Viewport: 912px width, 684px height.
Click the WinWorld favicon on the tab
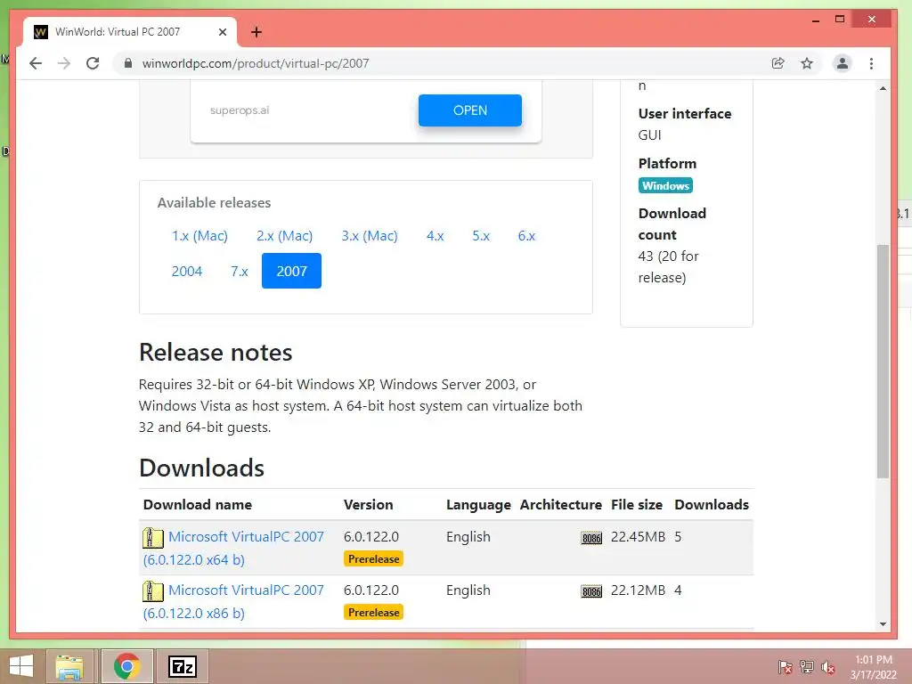[x=41, y=32]
